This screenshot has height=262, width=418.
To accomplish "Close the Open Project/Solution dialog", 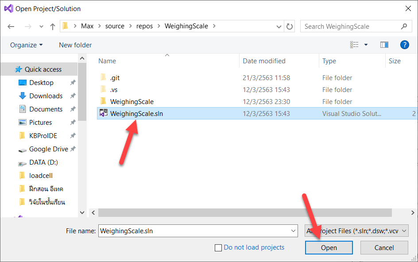I will pos(408,8).
